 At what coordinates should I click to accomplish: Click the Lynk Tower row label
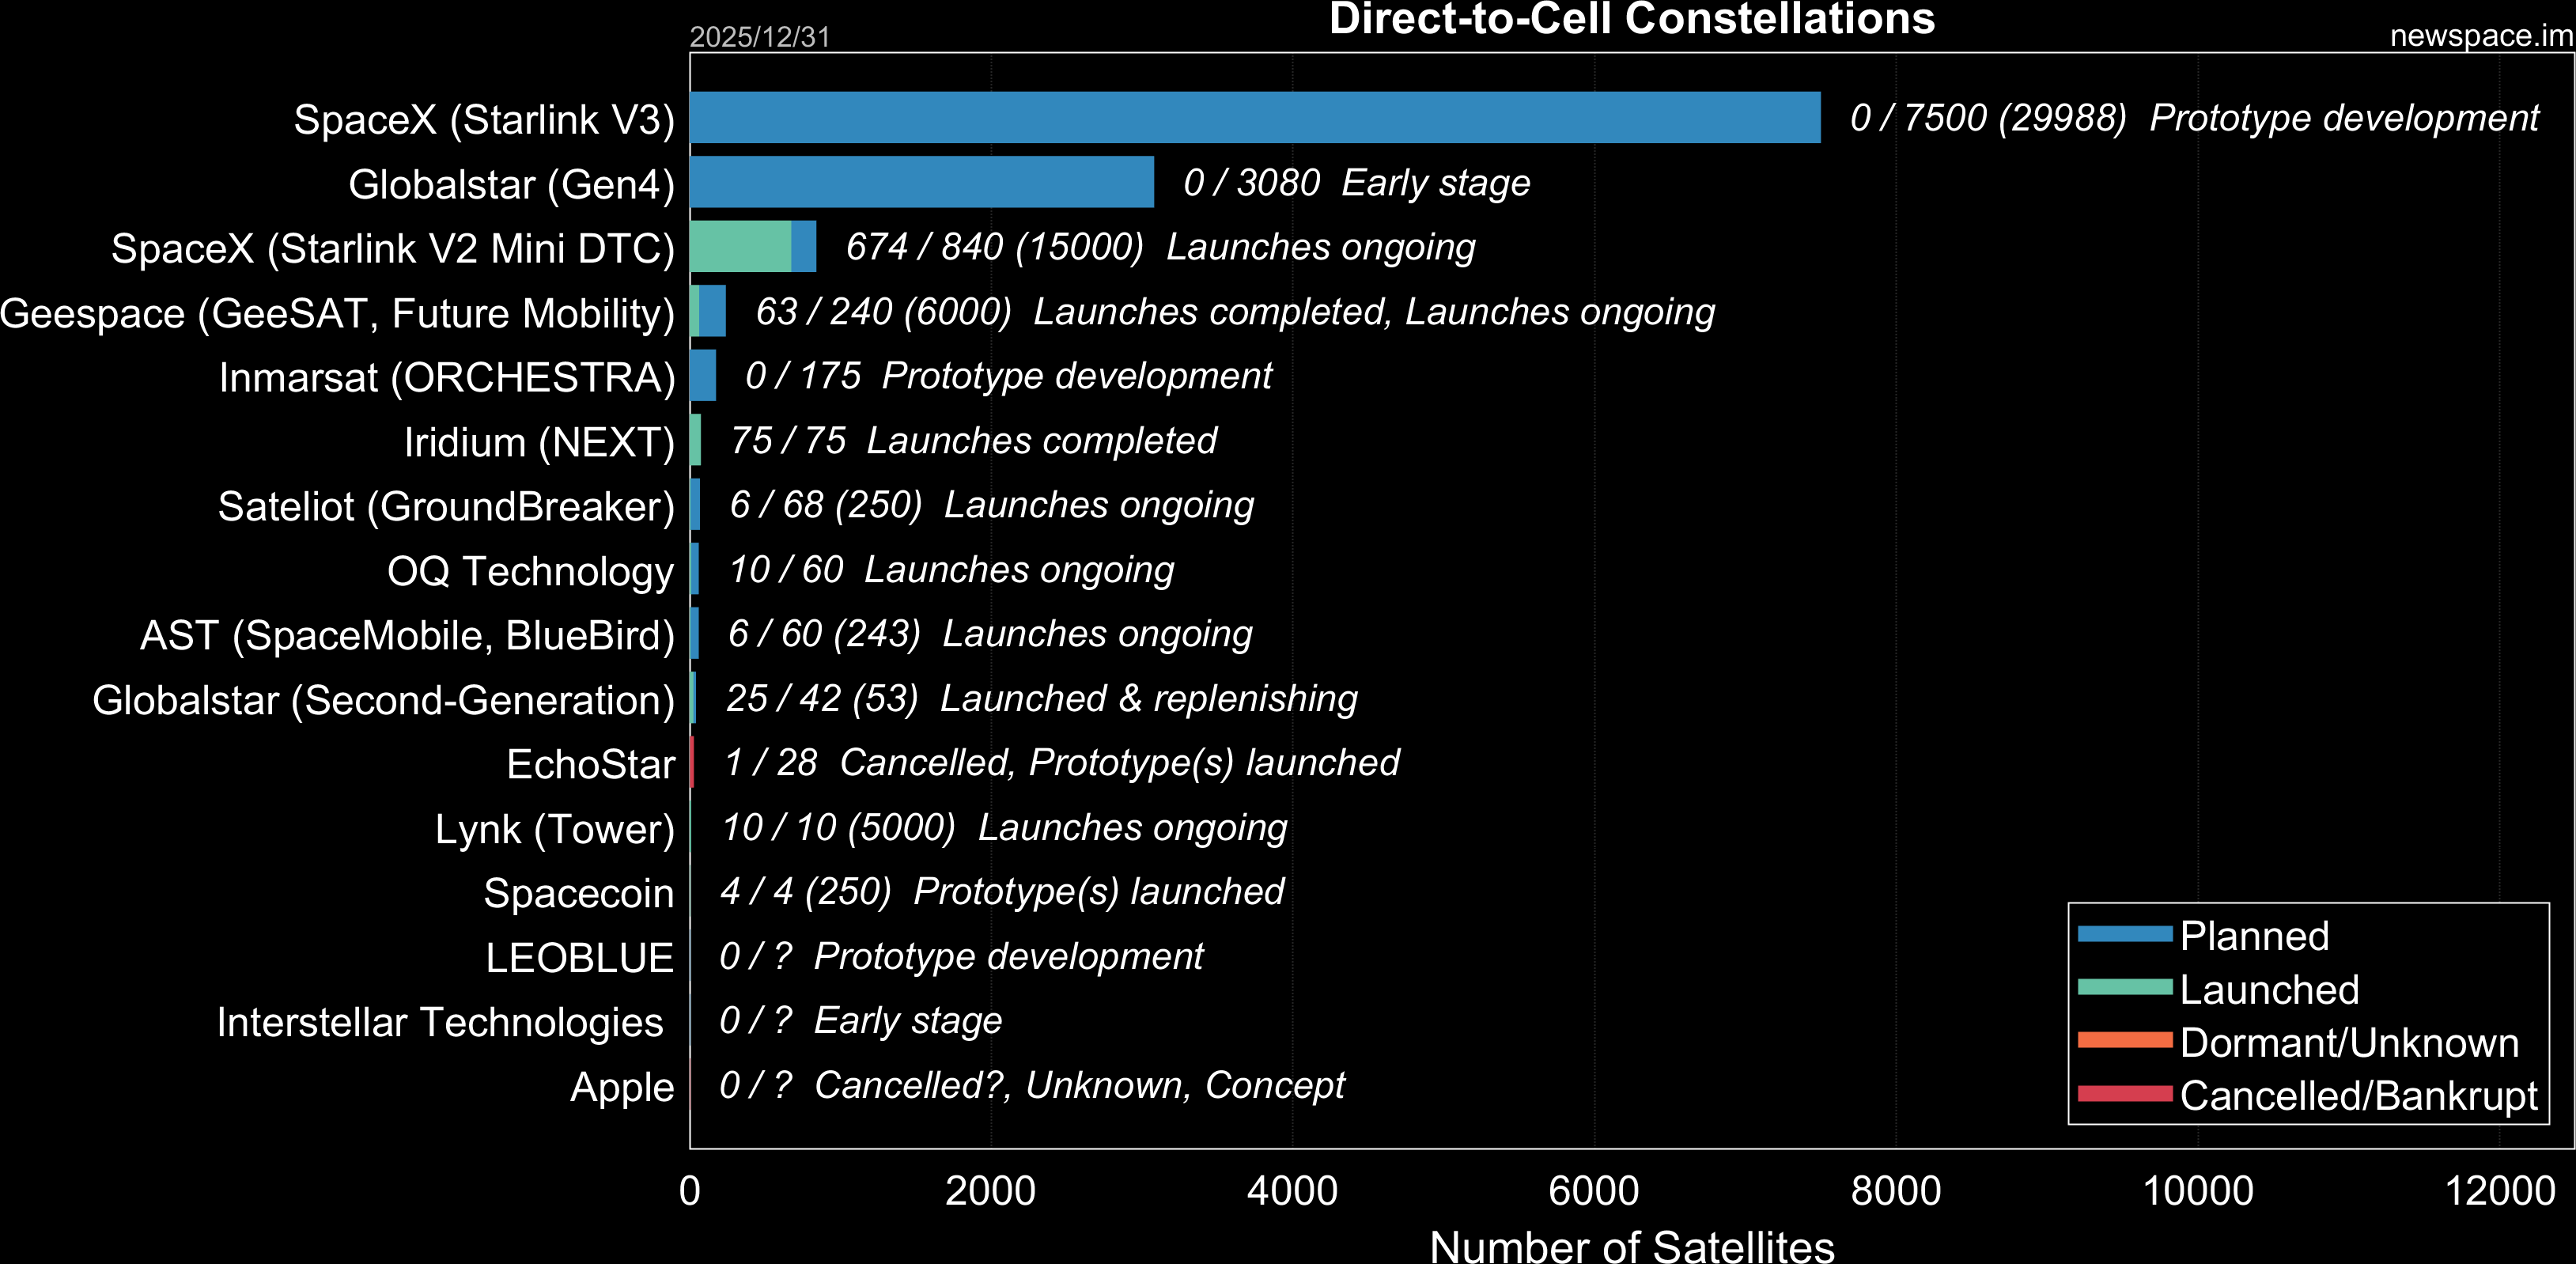click(554, 829)
